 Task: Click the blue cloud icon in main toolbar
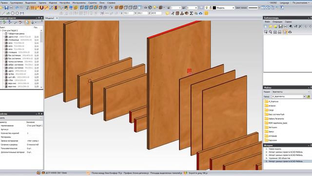[x=200, y=13]
